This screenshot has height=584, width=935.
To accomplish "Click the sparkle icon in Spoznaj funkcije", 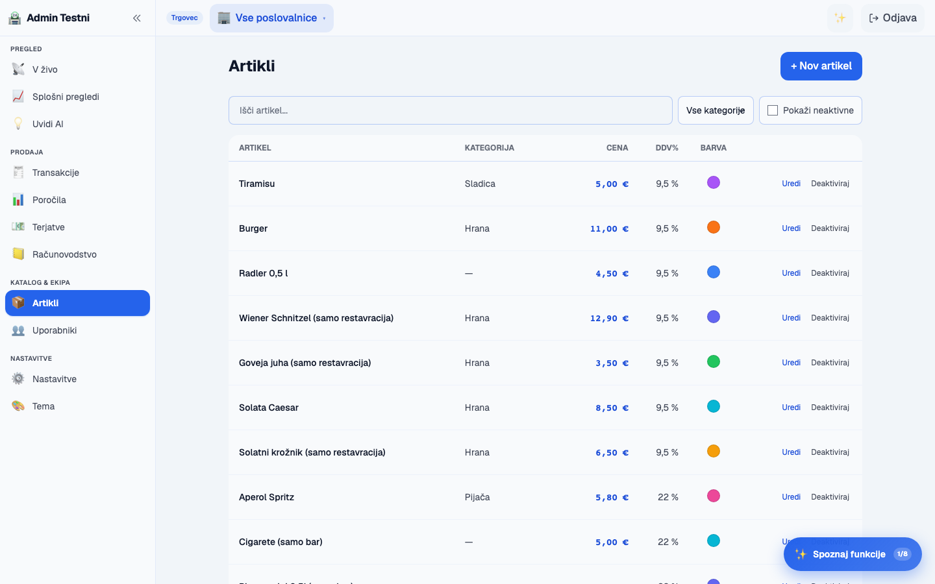I will tap(801, 554).
